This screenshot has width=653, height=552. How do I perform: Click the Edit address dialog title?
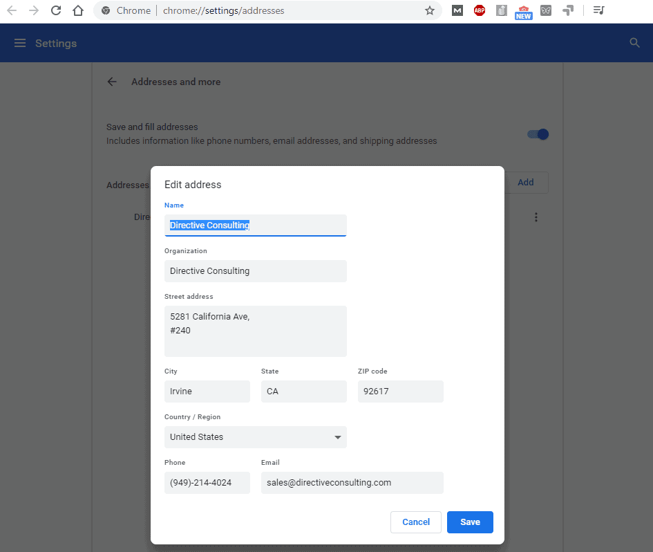click(x=193, y=185)
